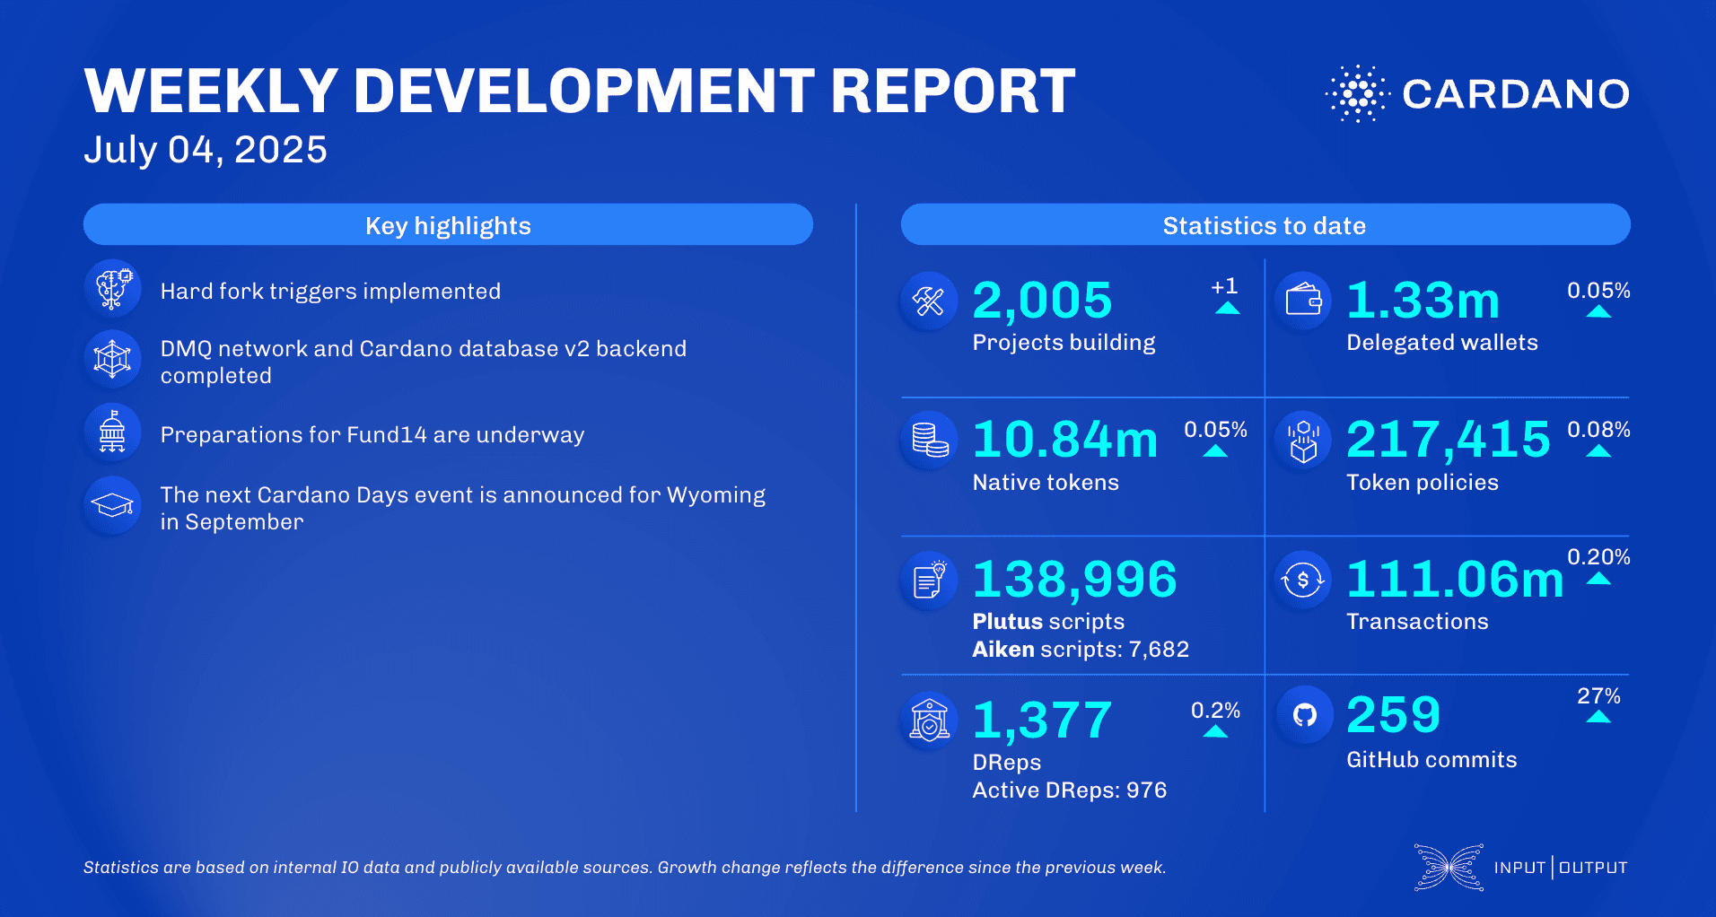The height and width of the screenshot is (917, 1716).
Task: Click the DMQ network cube icon
Action: click(112, 360)
